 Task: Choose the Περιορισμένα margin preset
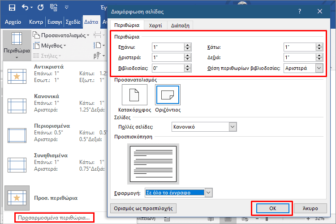click(55, 133)
